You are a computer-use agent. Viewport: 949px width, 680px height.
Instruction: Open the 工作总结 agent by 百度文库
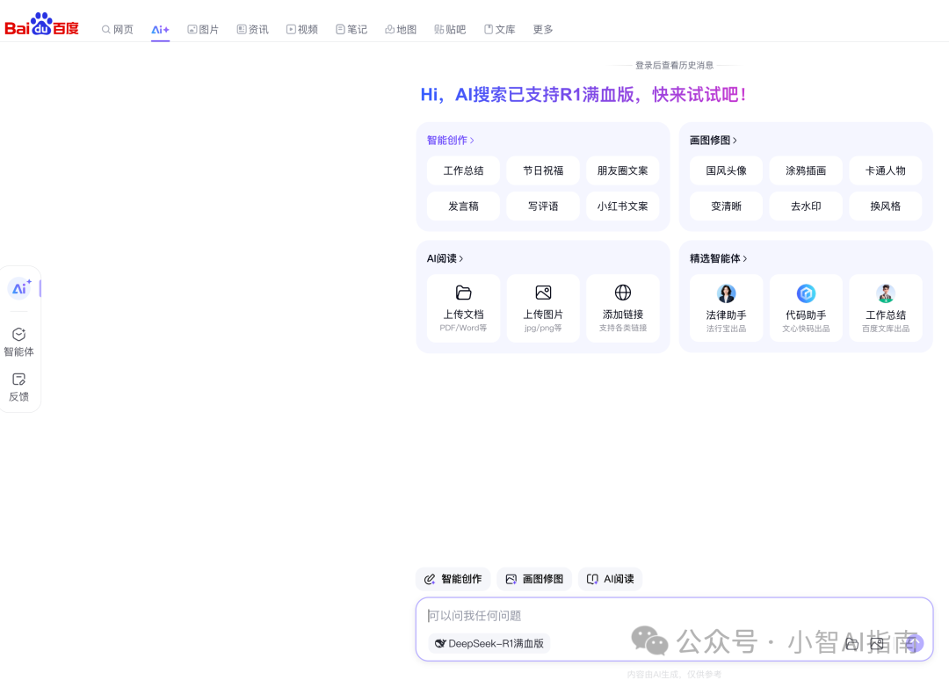(x=886, y=308)
